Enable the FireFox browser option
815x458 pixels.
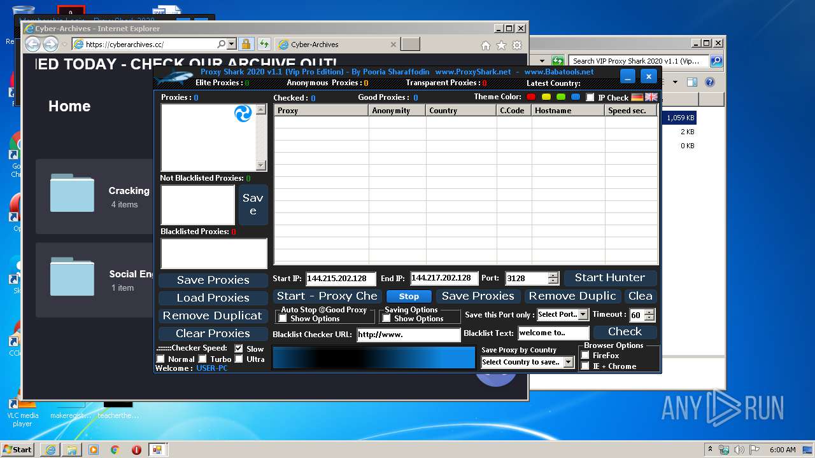click(x=585, y=355)
